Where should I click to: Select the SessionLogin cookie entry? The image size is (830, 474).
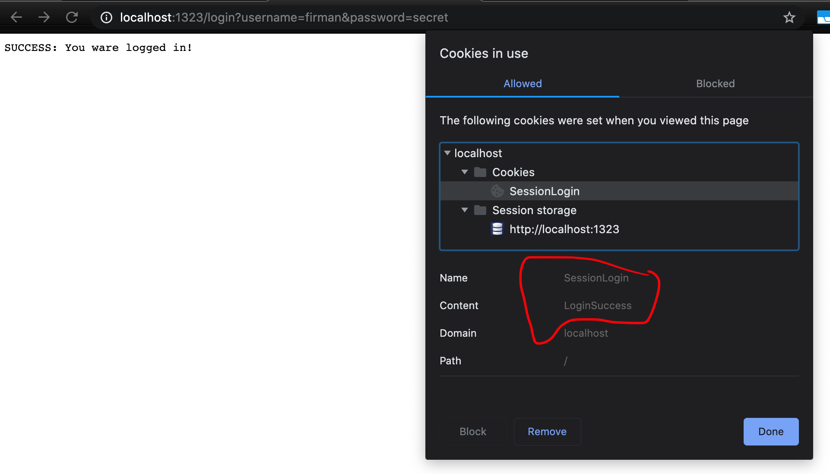(544, 191)
